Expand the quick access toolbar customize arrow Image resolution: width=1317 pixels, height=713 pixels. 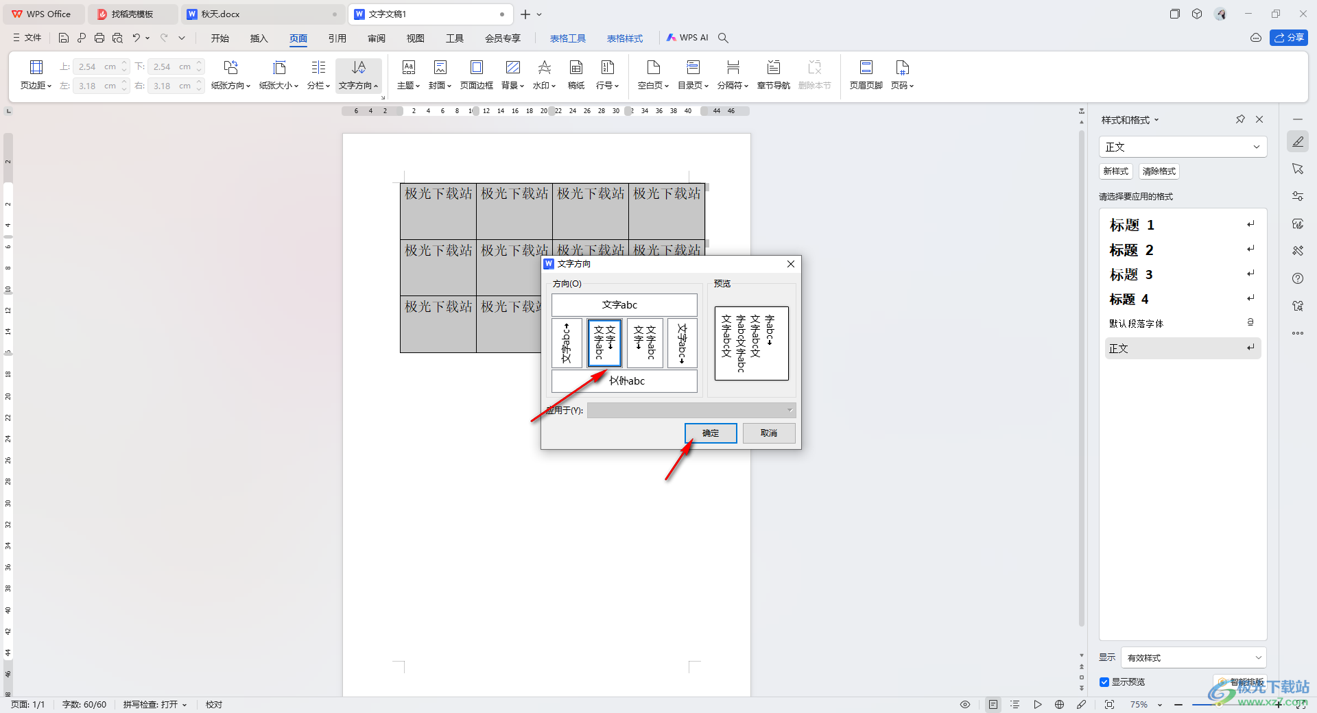coord(182,38)
